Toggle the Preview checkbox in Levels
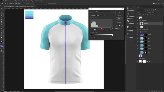 tap(116, 29)
